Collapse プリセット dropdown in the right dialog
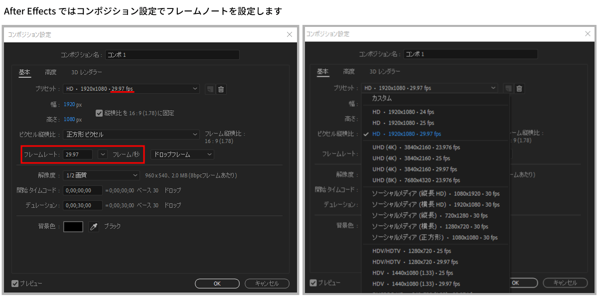 point(430,88)
